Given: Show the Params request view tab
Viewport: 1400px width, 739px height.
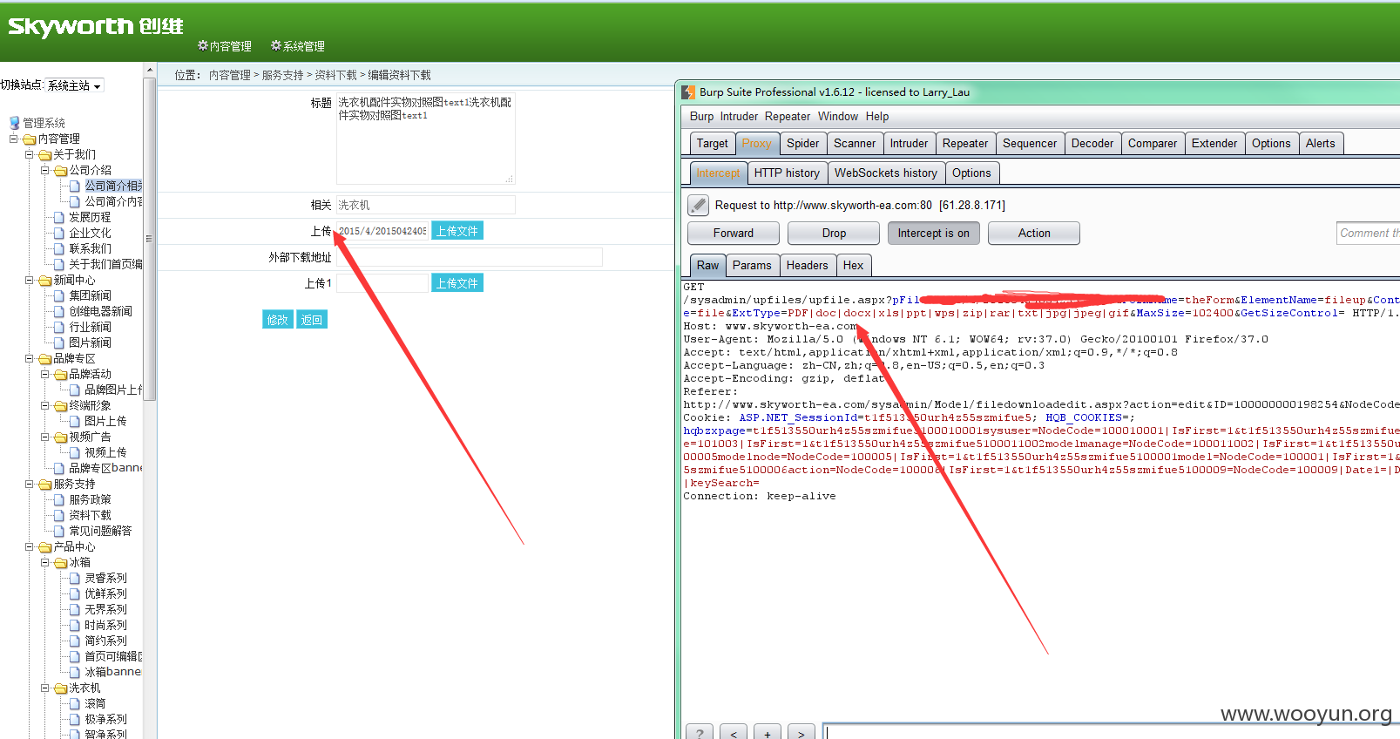Looking at the screenshot, I should [x=752, y=266].
